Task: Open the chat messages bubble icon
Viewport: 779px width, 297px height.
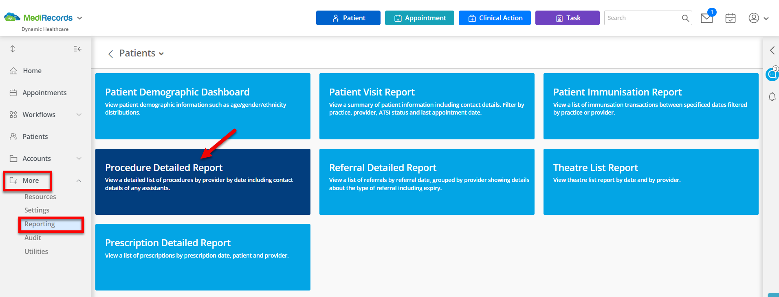Action: [772, 74]
